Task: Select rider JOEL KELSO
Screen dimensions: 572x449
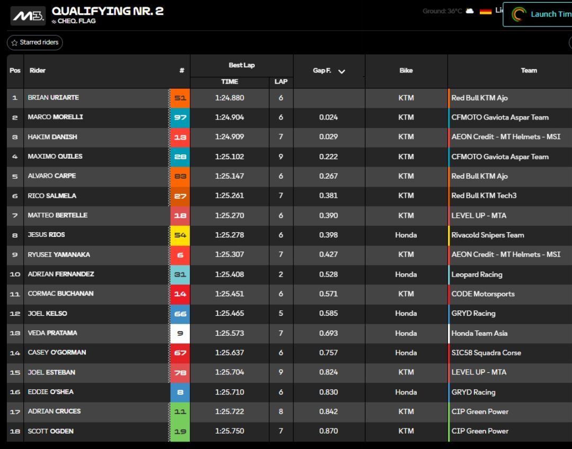Action: pyautogui.click(x=48, y=314)
